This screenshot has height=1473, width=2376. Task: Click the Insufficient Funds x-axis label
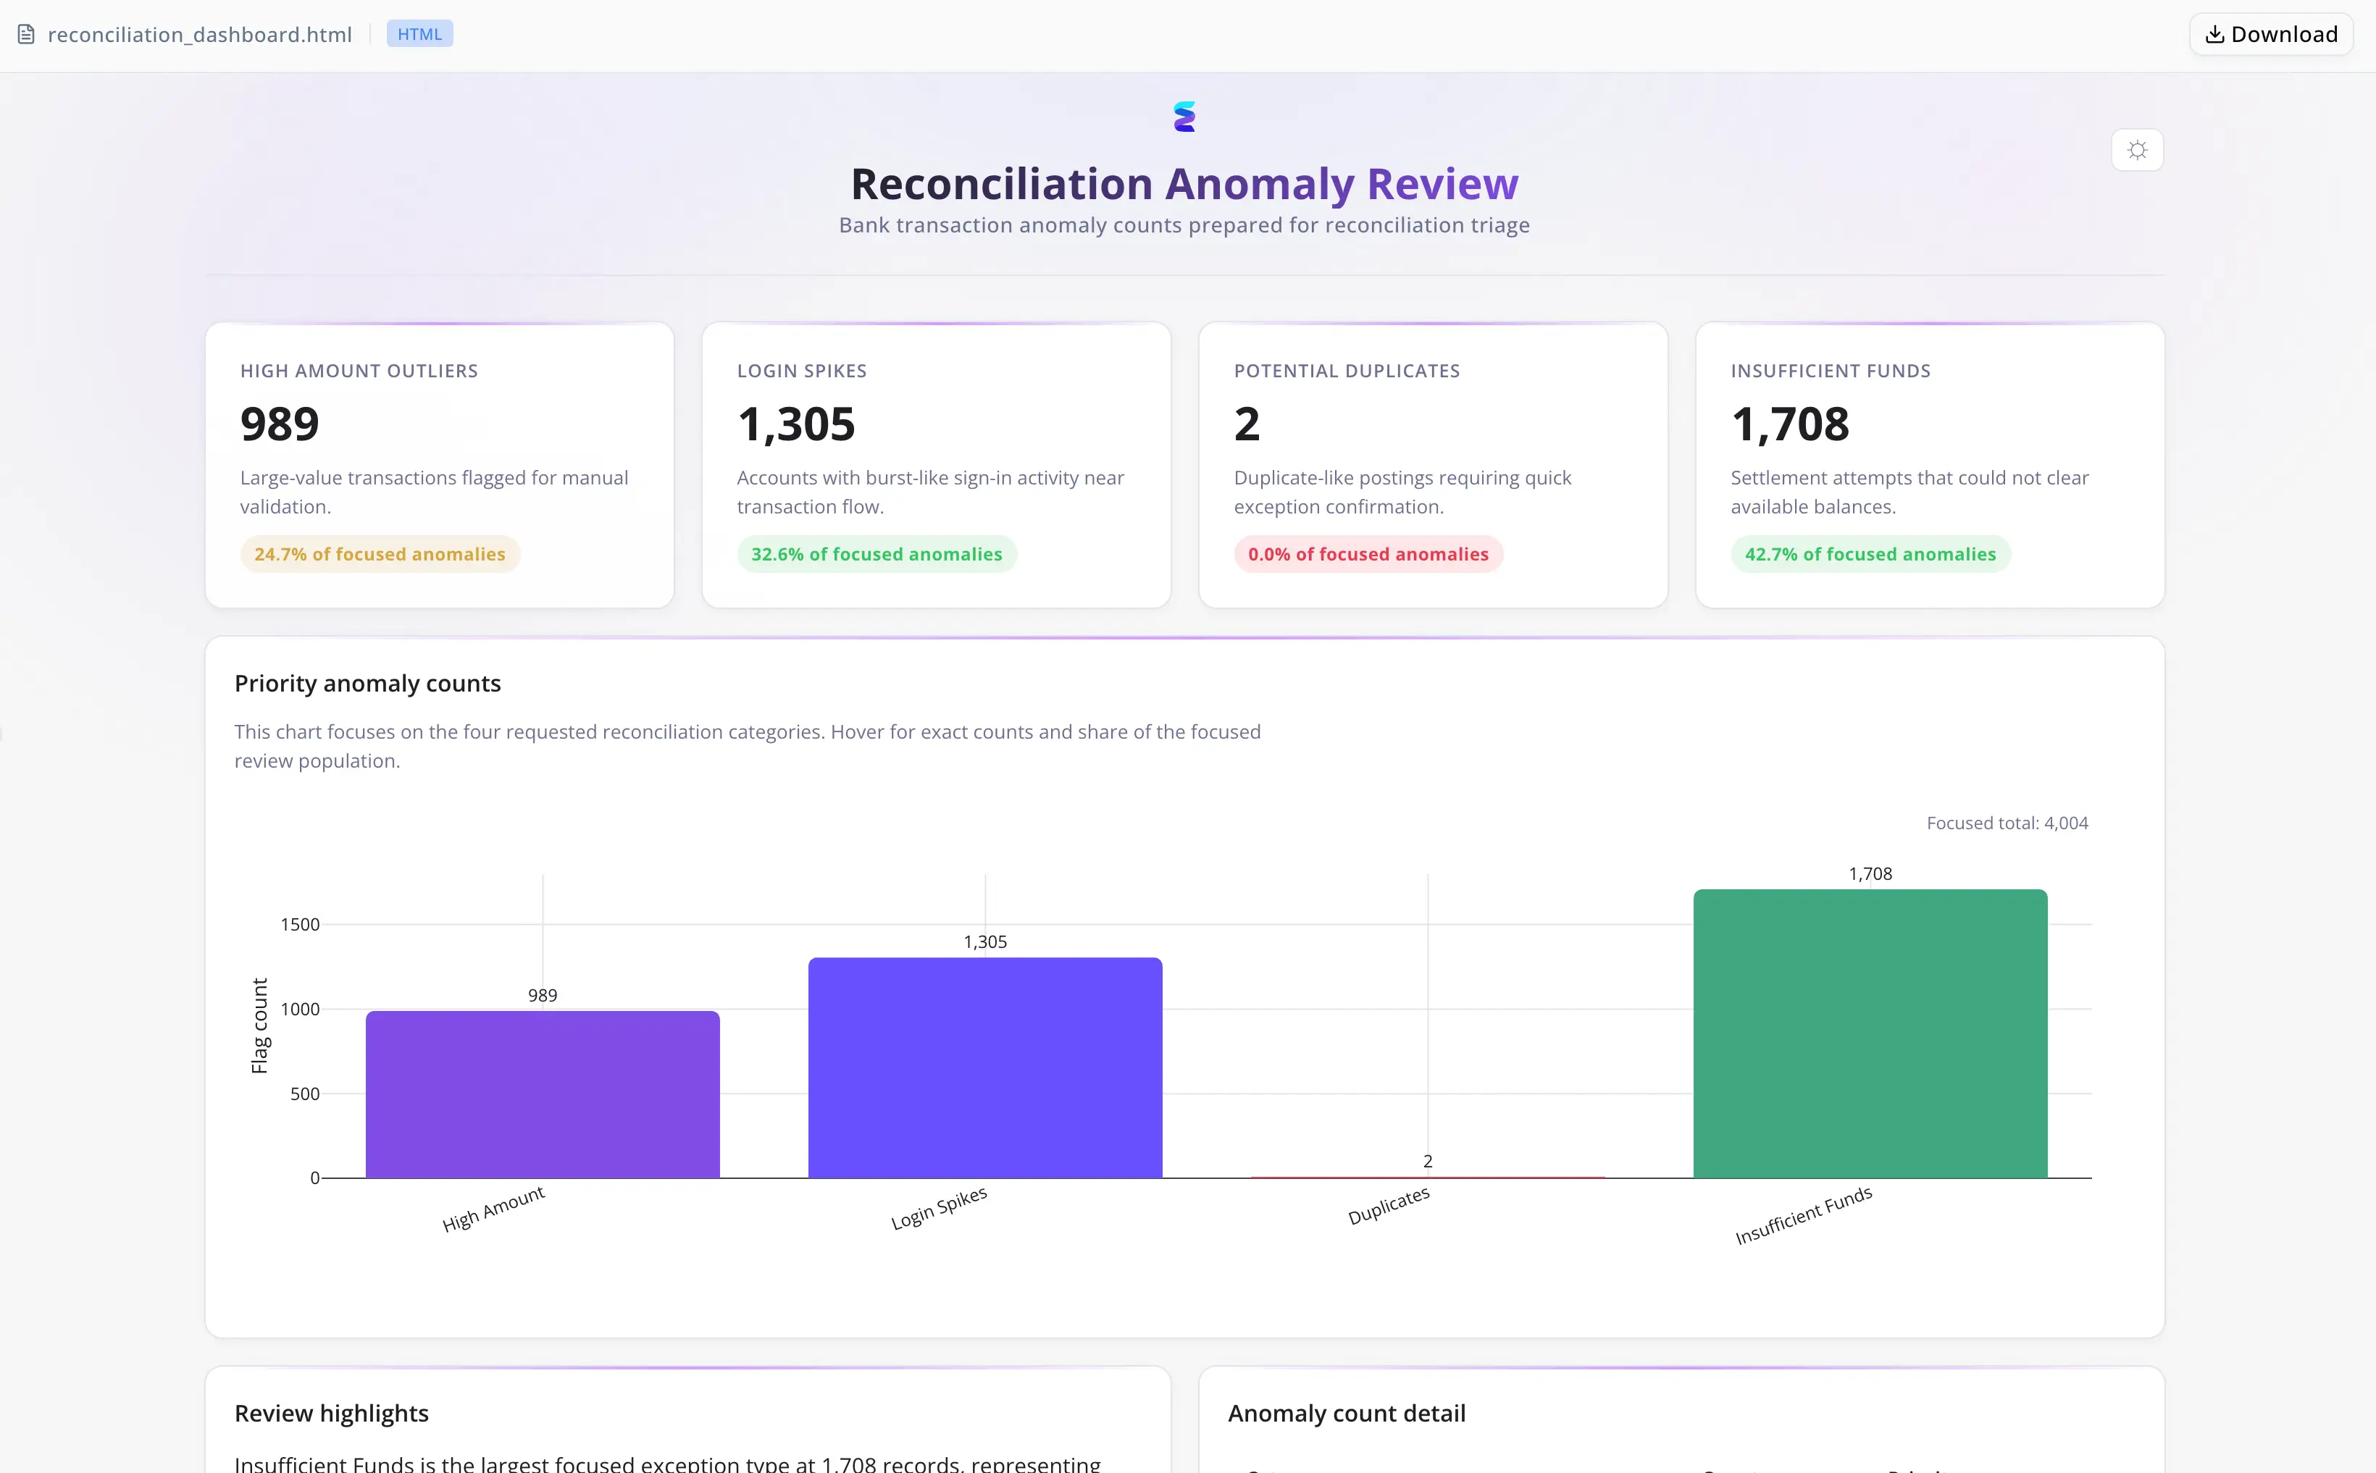1804,1215
